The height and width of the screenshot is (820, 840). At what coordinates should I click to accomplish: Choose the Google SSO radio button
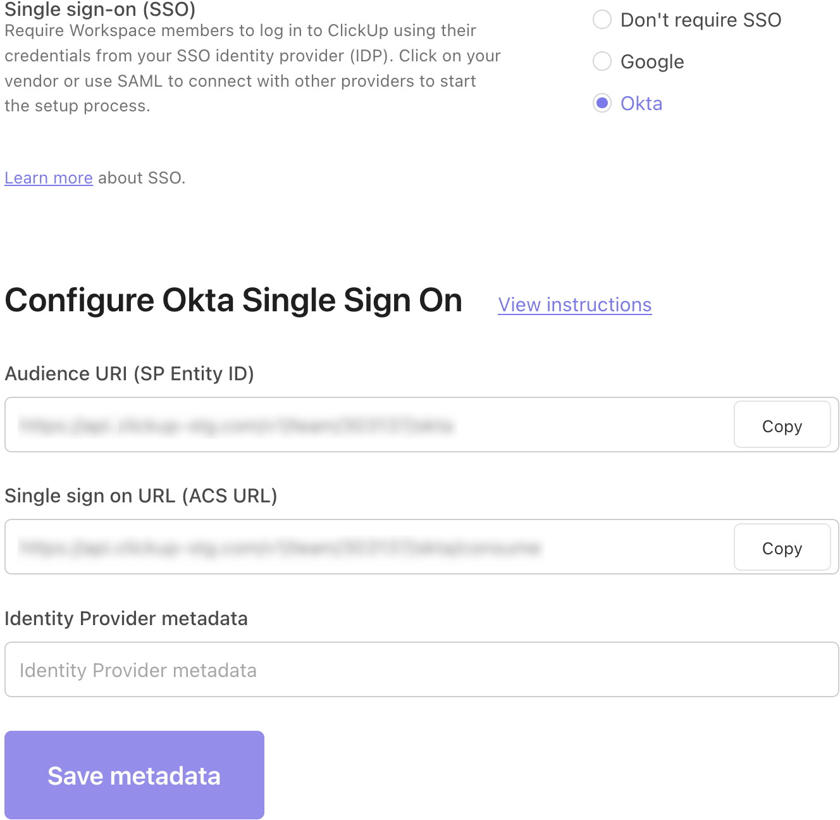coord(602,61)
